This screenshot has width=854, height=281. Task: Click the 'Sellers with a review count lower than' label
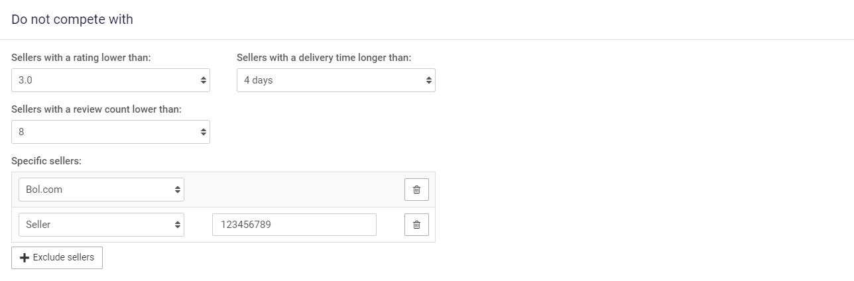pos(96,109)
